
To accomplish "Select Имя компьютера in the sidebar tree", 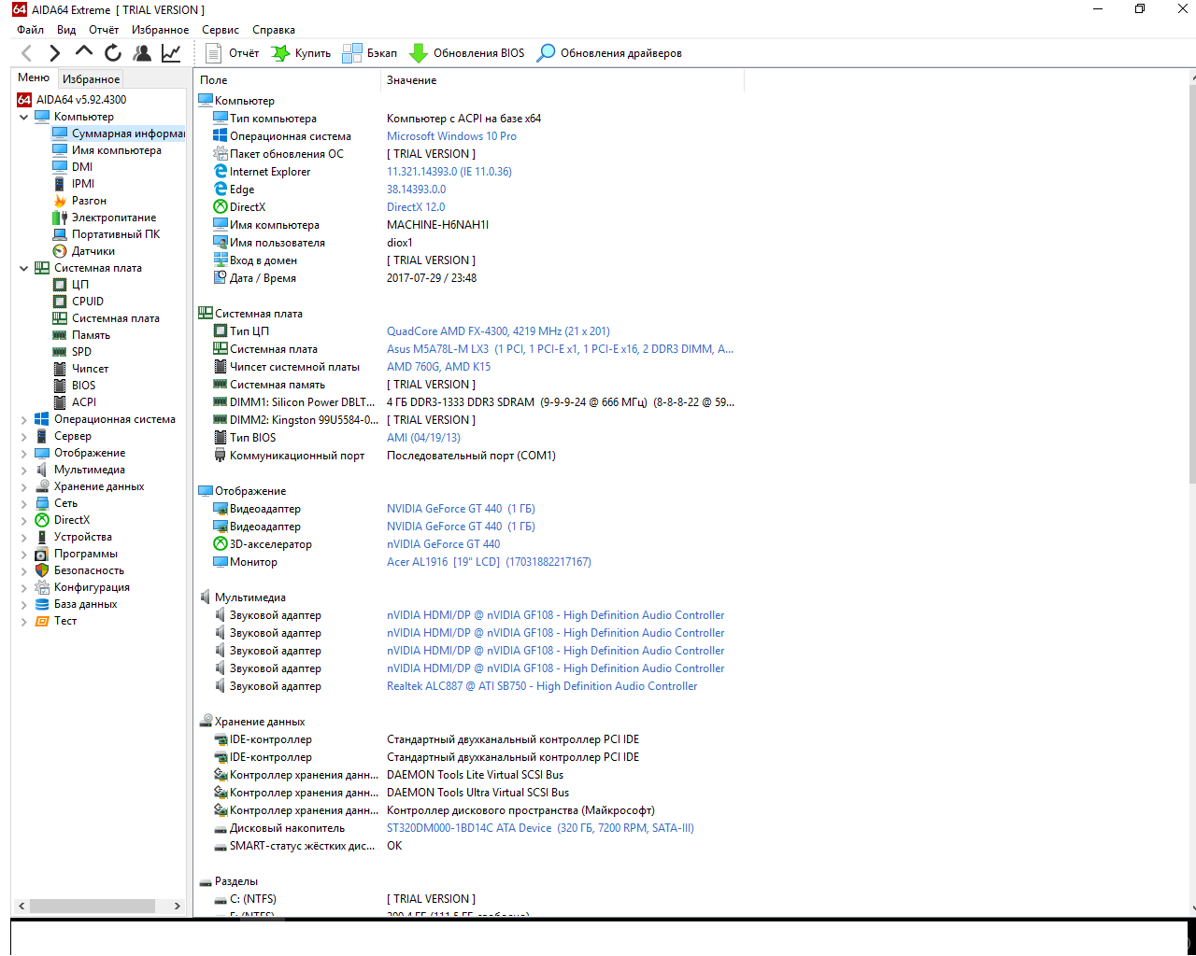I will (x=117, y=150).
